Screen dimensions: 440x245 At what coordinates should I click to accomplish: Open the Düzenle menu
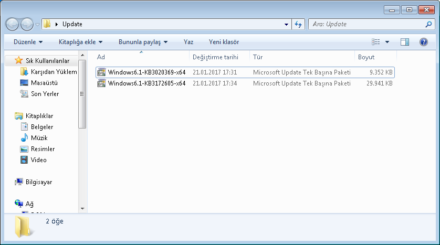click(28, 42)
